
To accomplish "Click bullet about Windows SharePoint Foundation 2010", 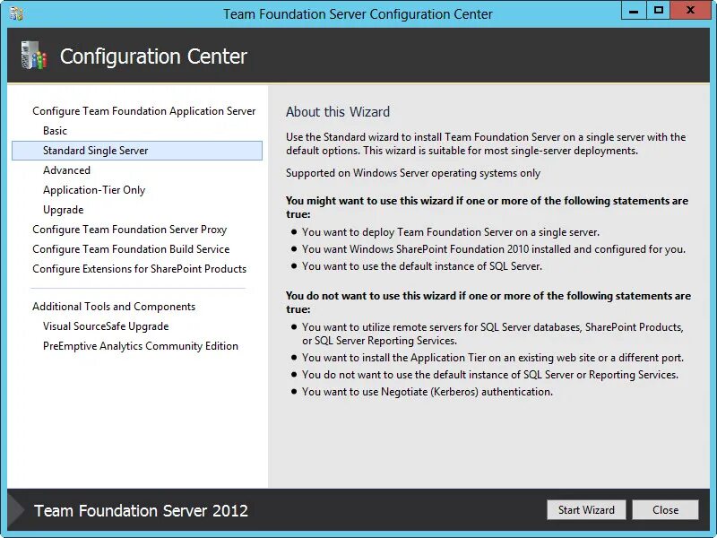I will 494,249.
